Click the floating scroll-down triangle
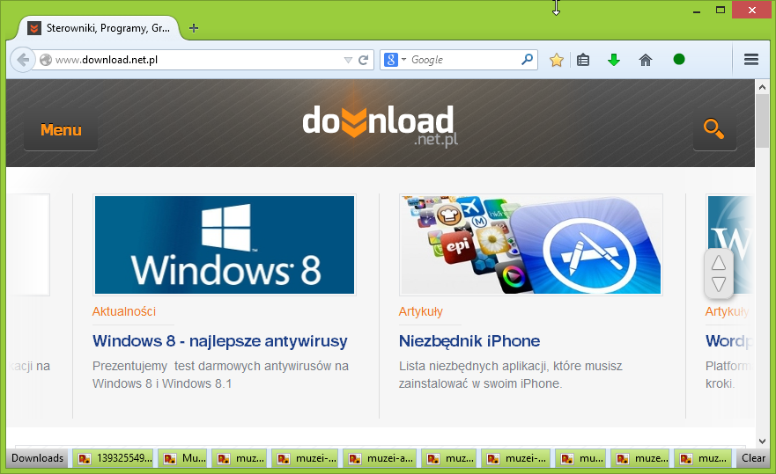The image size is (776, 474). point(719,284)
